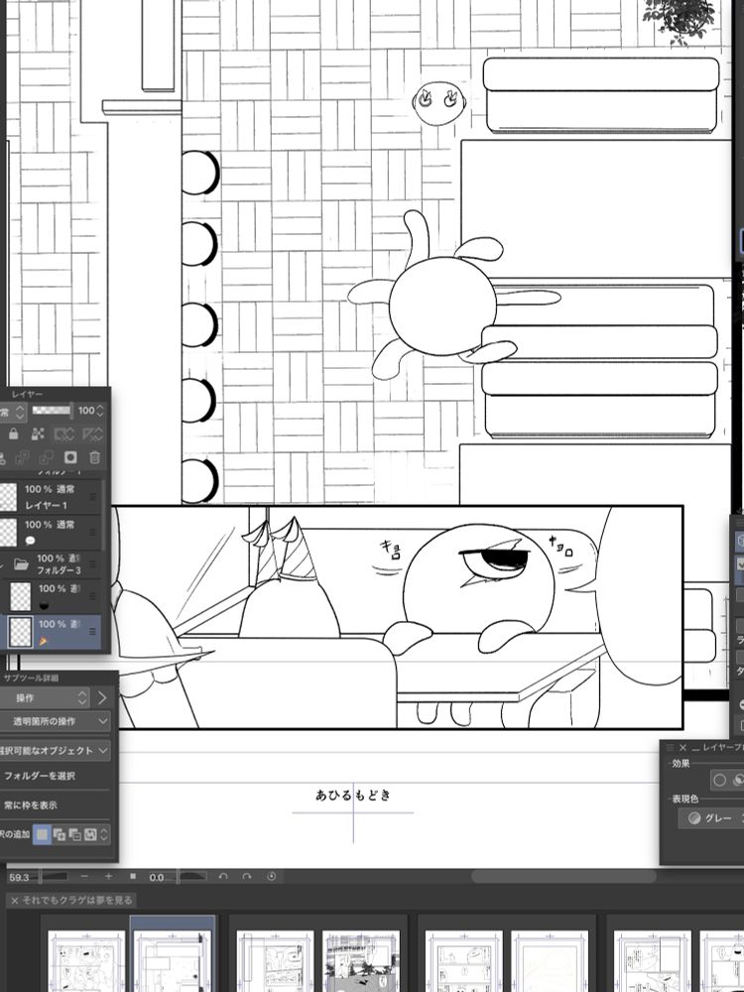Open the first page thumbnail

click(x=86, y=960)
